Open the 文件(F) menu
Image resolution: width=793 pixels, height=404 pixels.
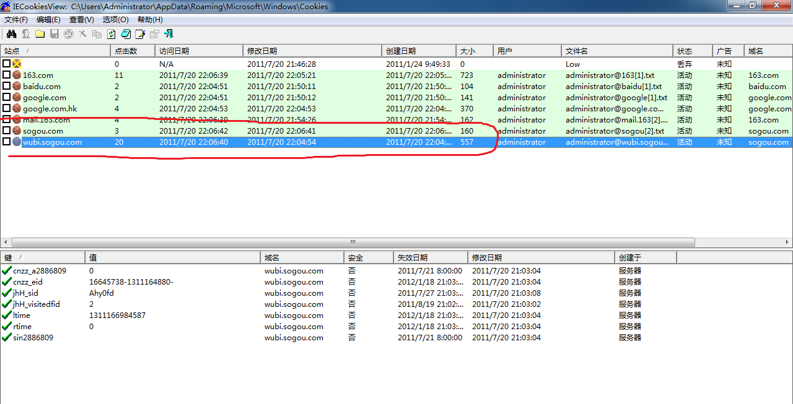coord(16,20)
